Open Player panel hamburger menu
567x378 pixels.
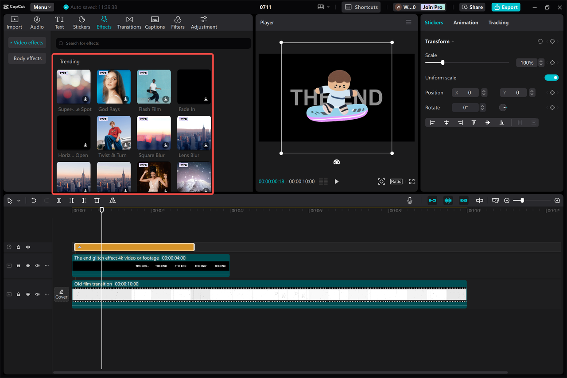click(x=409, y=22)
